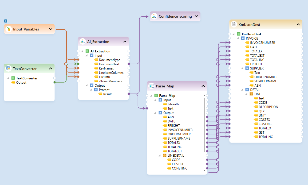Click the Parse_Map scrollbar up arrow
Screen dimensions: 308x185
(x=204, y=96)
